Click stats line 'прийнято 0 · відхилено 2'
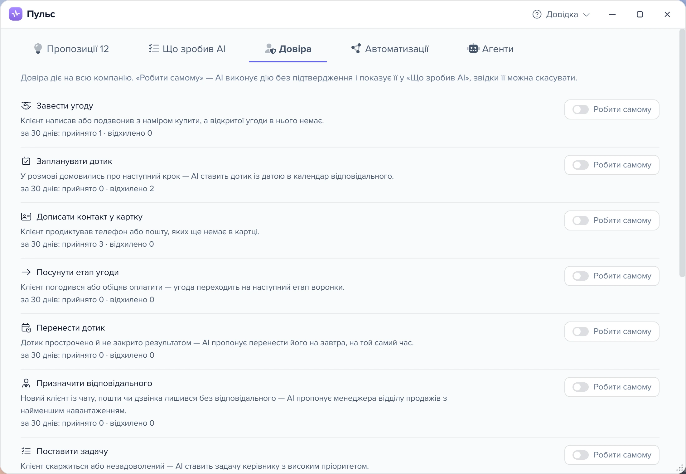 [87, 189]
